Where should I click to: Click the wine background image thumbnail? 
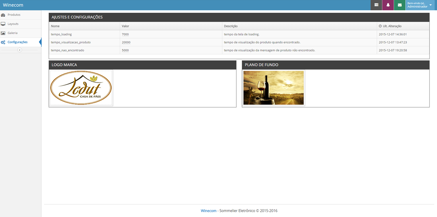(x=273, y=88)
